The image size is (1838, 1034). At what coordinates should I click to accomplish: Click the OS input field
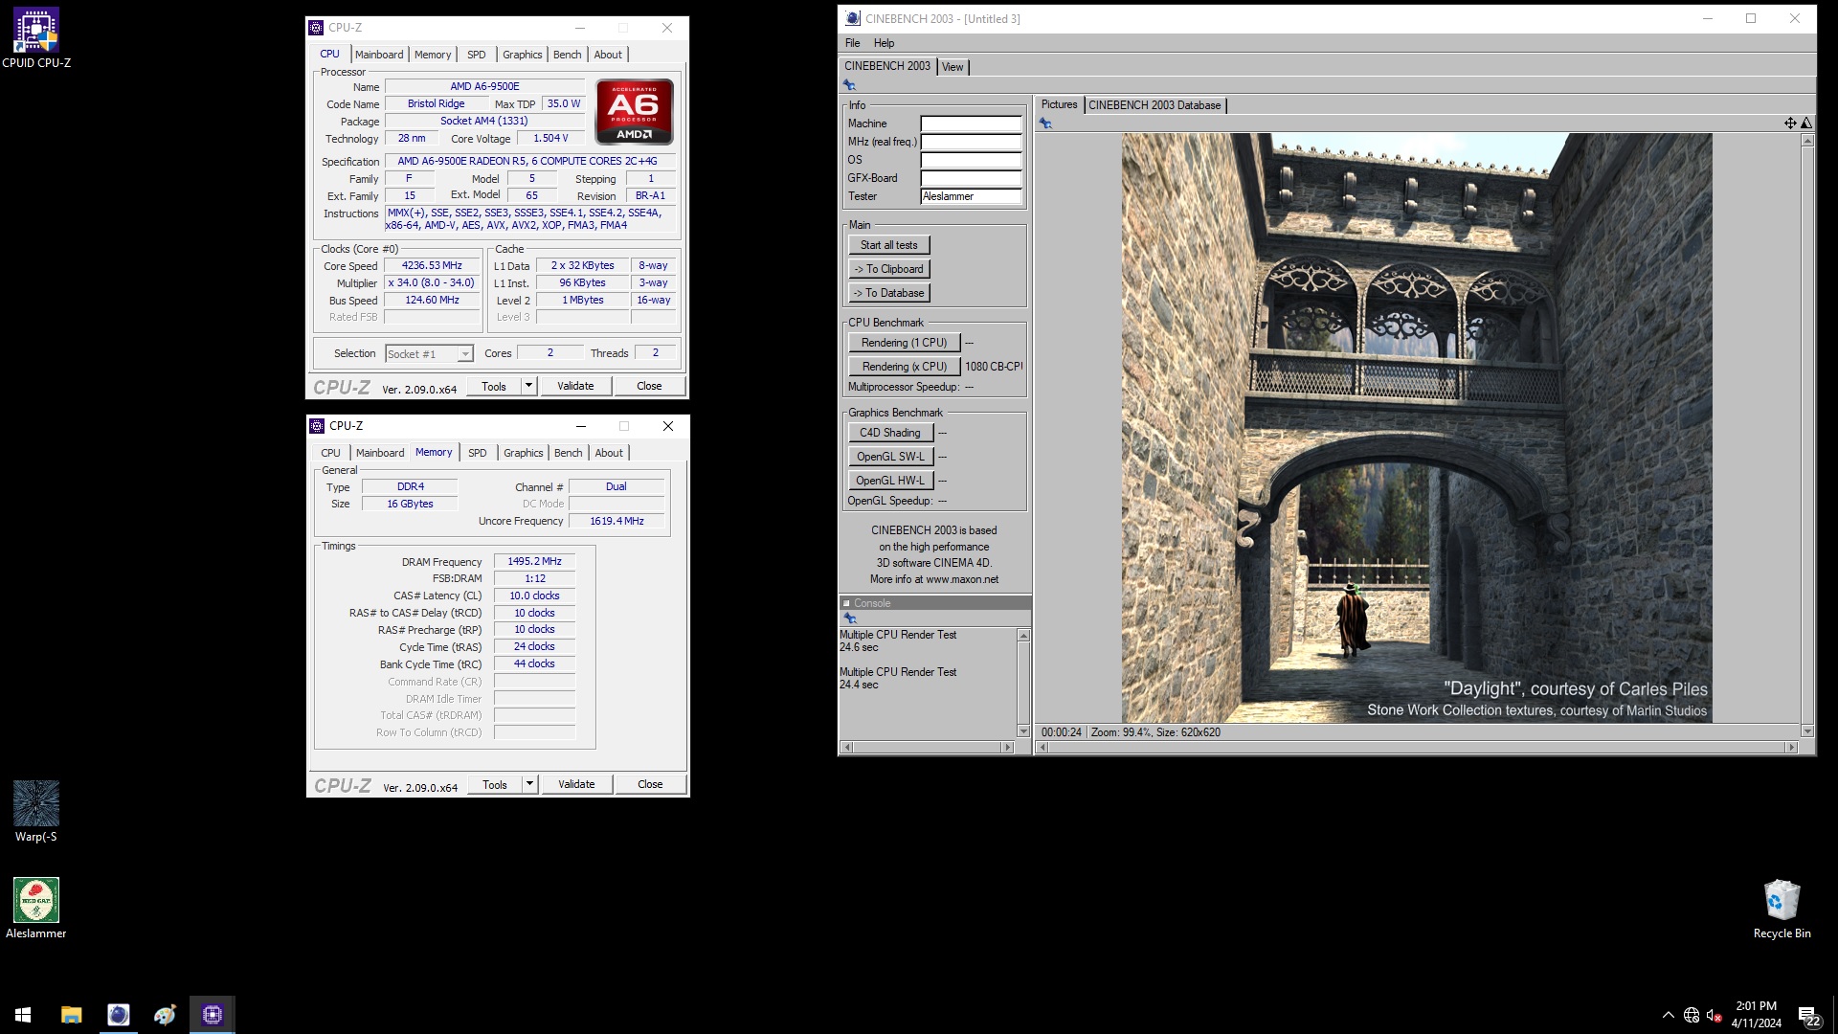tap(971, 160)
